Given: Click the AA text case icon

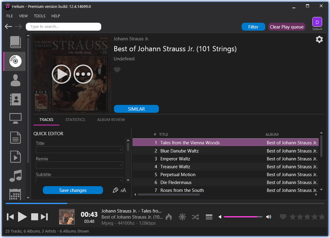Looking at the screenshot, I should click(x=123, y=190).
